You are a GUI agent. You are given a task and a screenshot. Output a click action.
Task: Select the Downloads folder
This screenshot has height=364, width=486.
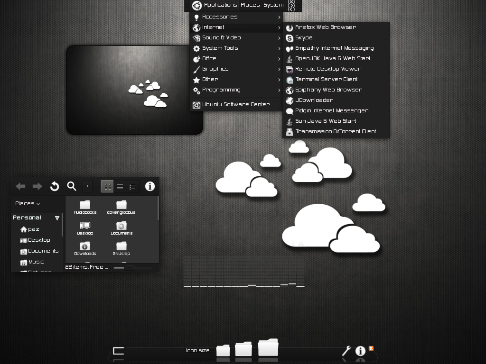(85, 248)
